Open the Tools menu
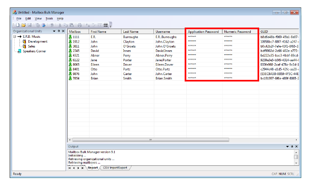Screen dimensions: 311x180 tap(49, 19)
